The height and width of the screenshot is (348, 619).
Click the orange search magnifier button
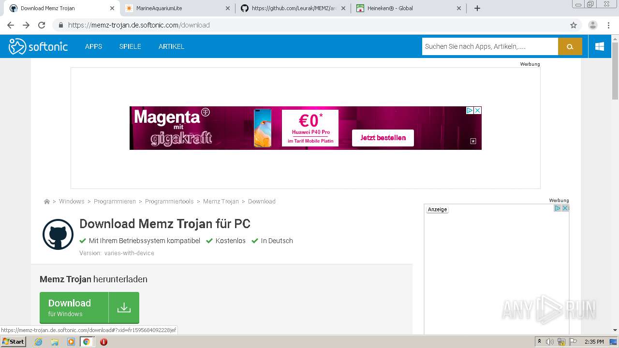click(x=570, y=46)
